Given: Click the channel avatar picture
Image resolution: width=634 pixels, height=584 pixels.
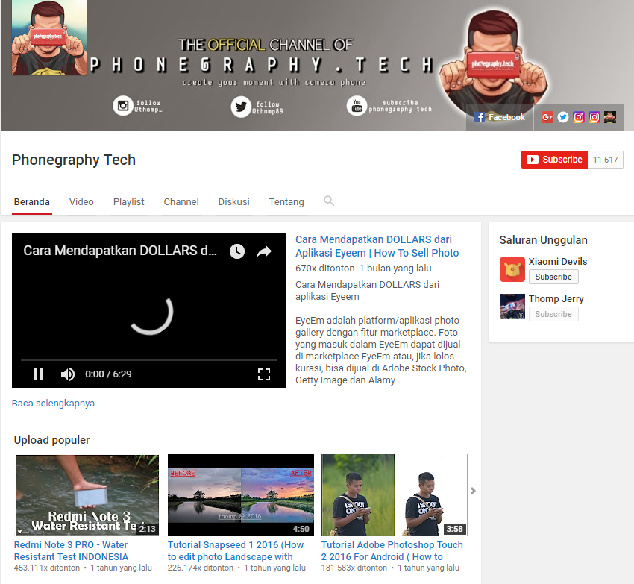Looking at the screenshot, I should (49, 37).
